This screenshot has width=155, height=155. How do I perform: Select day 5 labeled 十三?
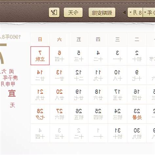[x=79, y=56]
